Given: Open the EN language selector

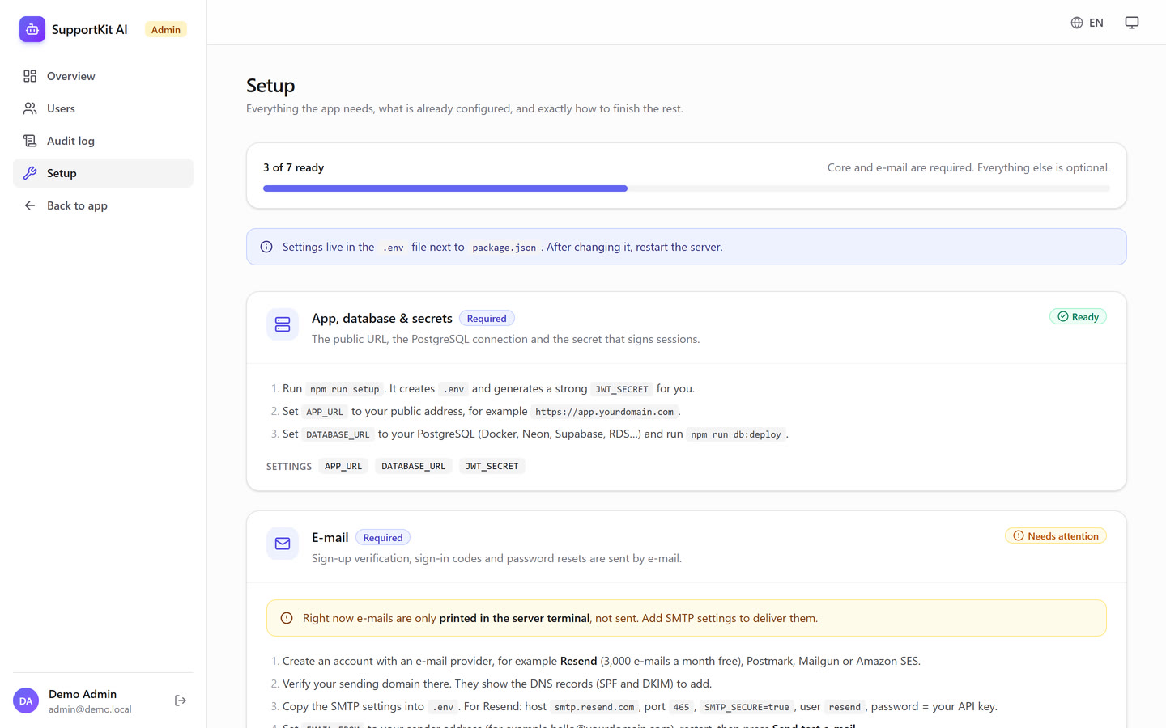Looking at the screenshot, I should coord(1087,23).
